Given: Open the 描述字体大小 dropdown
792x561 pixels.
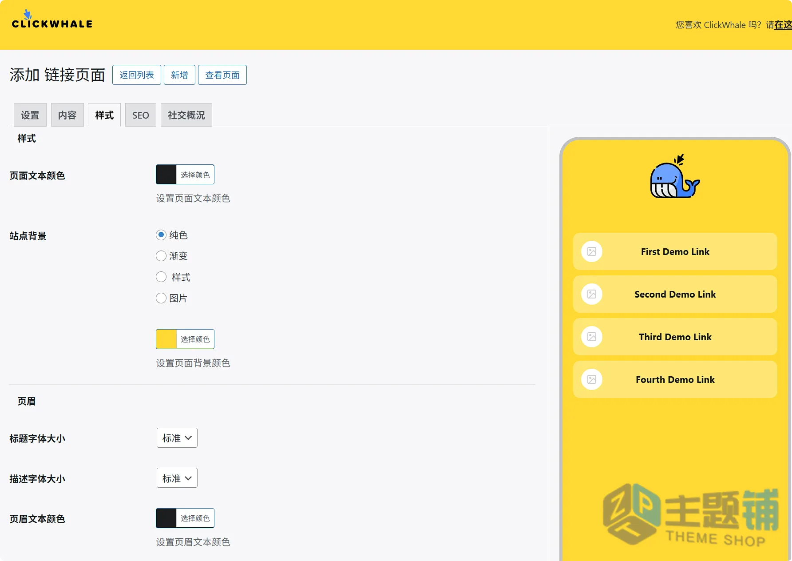Looking at the screenshot, I should (x=177, y=478).
